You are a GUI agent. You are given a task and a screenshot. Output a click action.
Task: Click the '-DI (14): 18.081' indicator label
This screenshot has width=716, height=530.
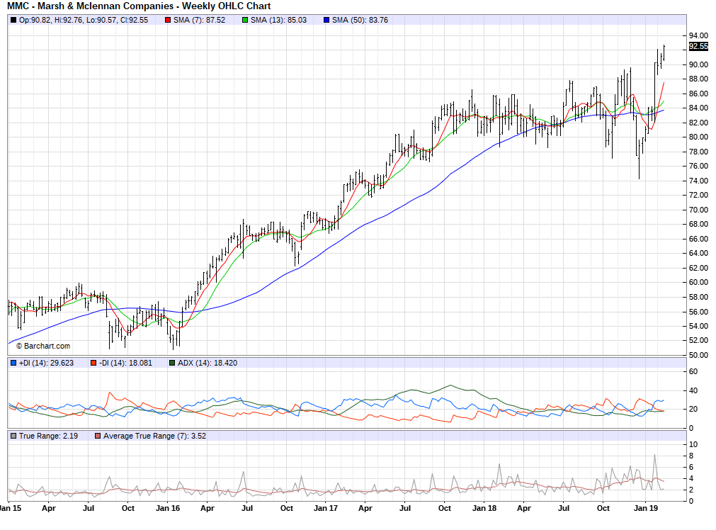pyautogui.click(x=125, y=363)
